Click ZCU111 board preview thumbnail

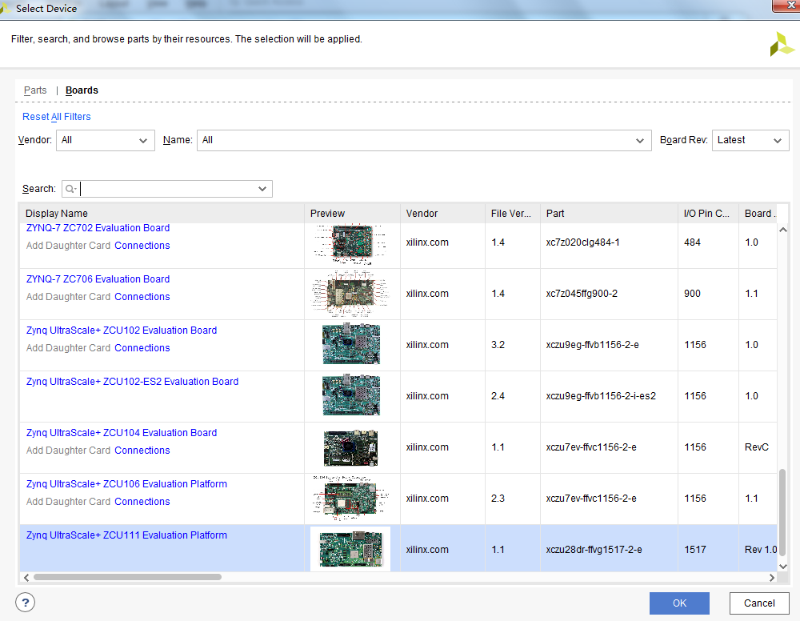(x=350, y=548)
